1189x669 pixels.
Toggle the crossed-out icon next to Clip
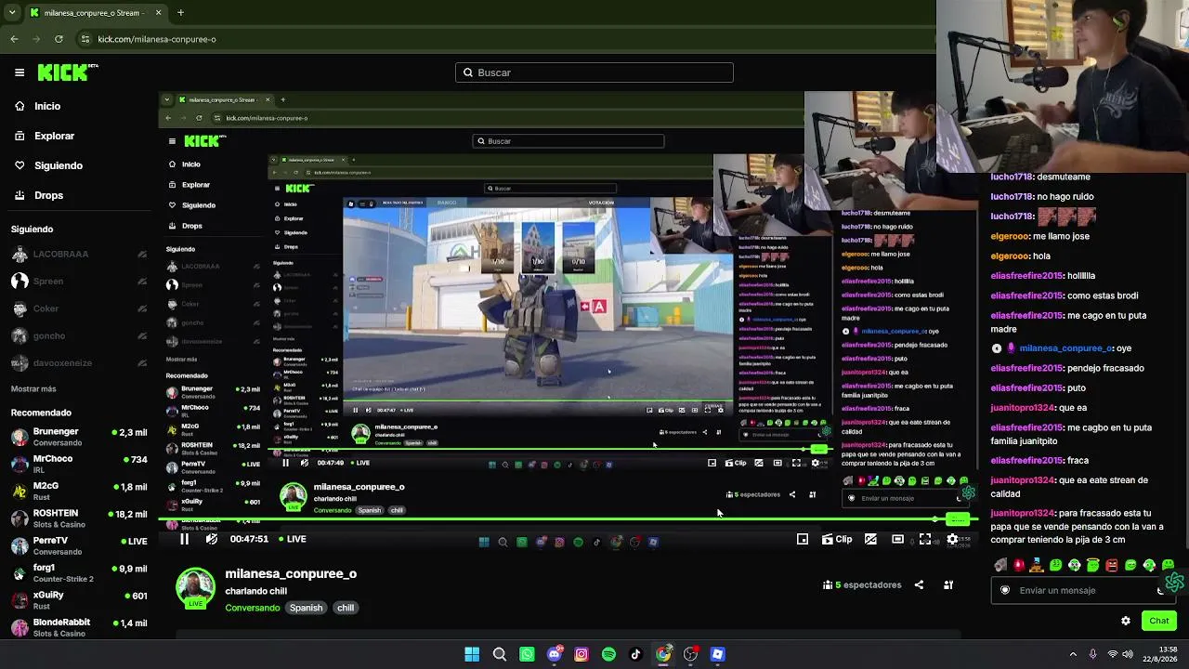pos(870,539)
